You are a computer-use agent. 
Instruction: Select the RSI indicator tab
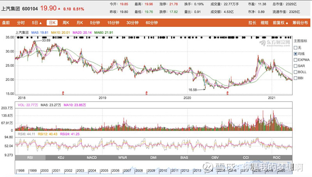pos(30,158)
